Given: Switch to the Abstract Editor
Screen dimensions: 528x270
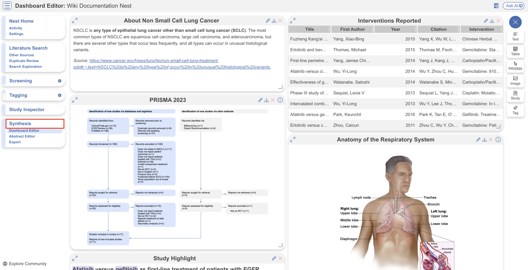Looking at the screenshot, I should (x=22, y=136).
